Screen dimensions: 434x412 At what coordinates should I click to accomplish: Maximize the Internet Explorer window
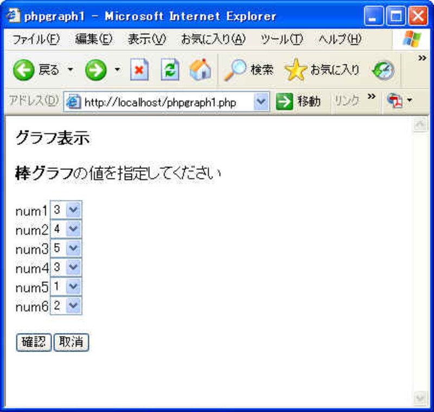point(396,16)
